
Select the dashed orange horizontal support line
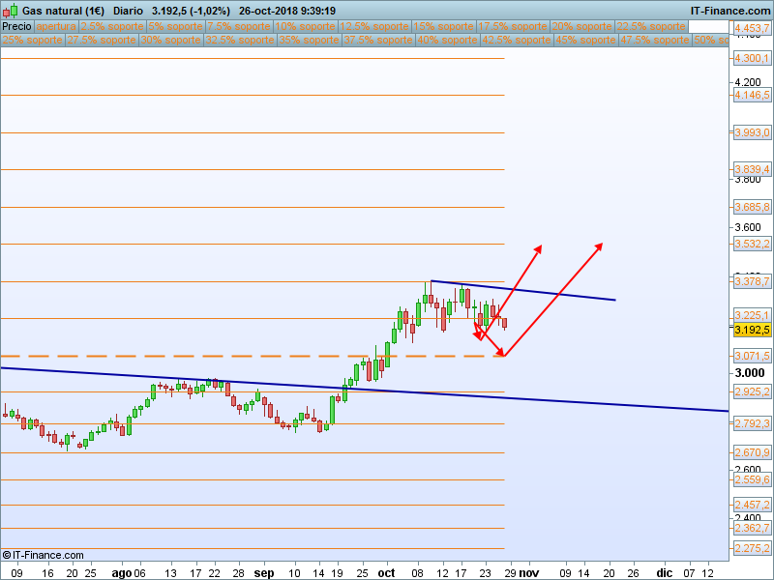click(193, 356)
